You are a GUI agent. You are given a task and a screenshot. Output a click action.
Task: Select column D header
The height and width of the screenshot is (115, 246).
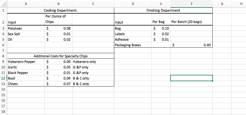pyautogui.click(x=133, y=4)
